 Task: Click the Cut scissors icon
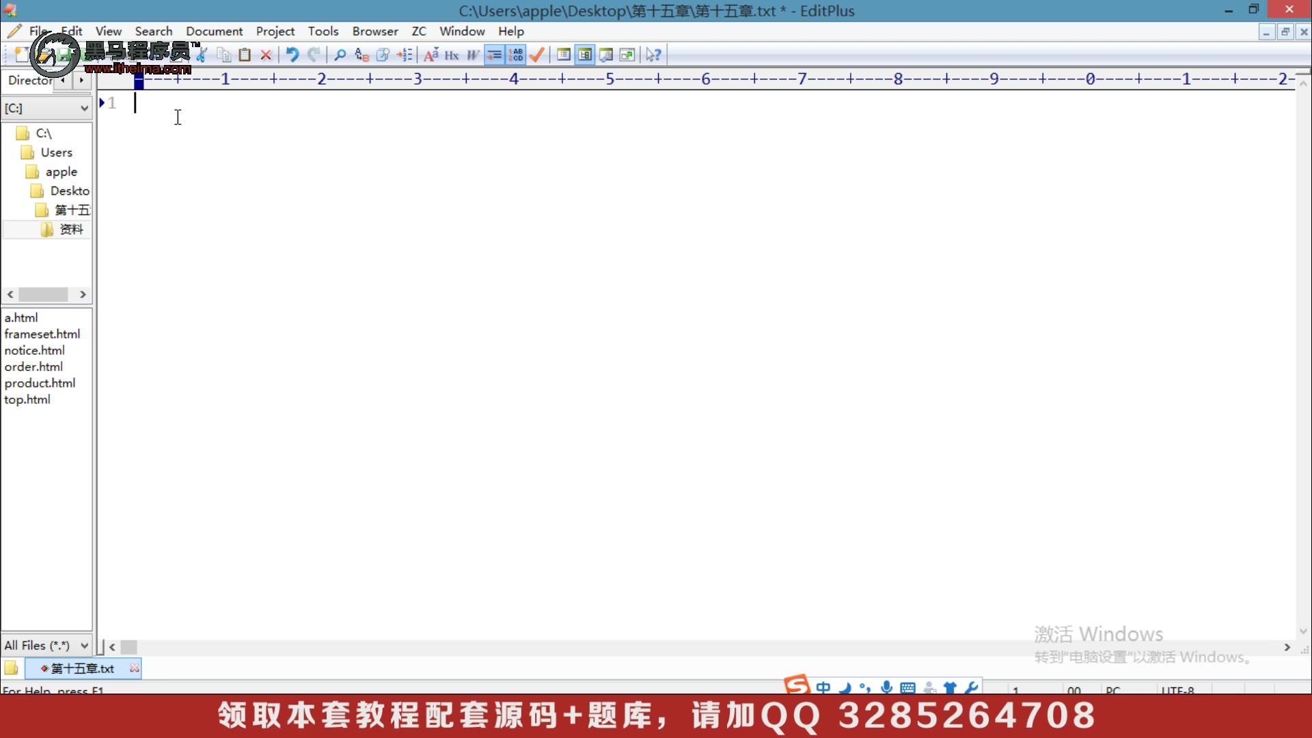(202, 55)
